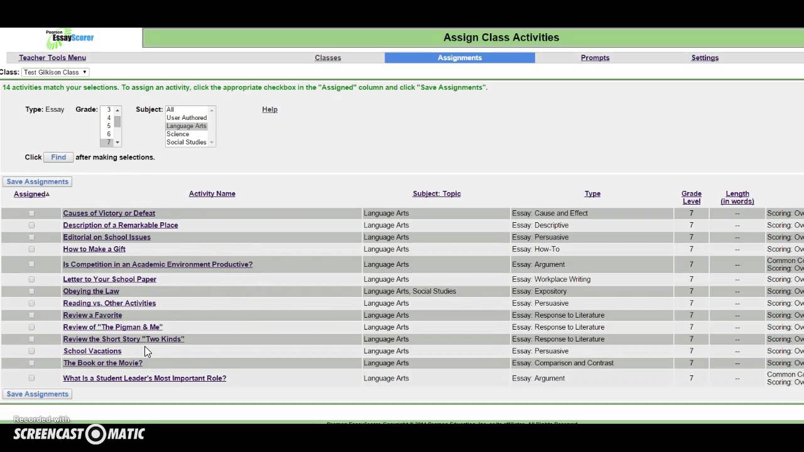Open What Is a Student Leader's Most Important Role?
The height and width of the screenshot is (452, 804).
[x=144, y=378]
